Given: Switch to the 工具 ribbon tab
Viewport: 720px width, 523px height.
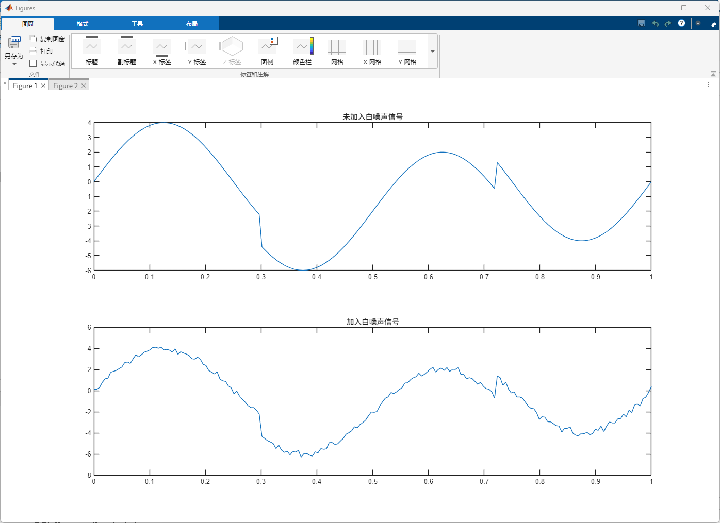Looking at the screenshot, I should coord(137,24).
